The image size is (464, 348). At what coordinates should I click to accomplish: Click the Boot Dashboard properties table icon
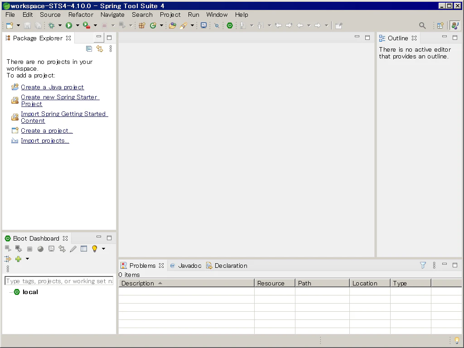[84, 249]
